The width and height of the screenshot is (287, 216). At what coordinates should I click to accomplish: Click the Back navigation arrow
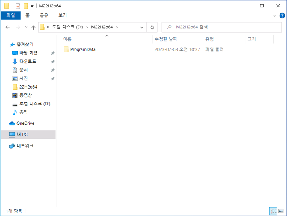(7, 27)
